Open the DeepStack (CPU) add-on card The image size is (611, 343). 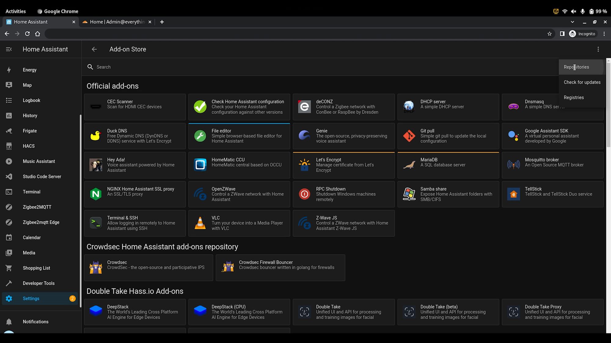click(x=239, y=312)
